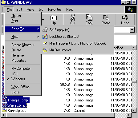Screen dimensions: 138x118
Task: Open the Favorites menu
Action: 55,10
